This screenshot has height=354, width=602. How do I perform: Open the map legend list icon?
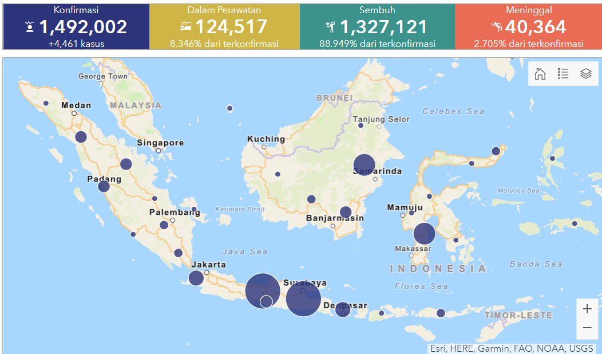click(x=563, y=74)
